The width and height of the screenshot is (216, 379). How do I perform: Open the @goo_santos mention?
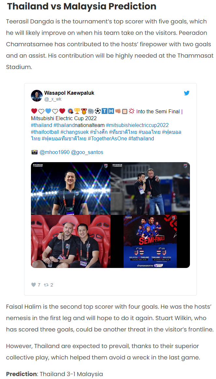87,152
